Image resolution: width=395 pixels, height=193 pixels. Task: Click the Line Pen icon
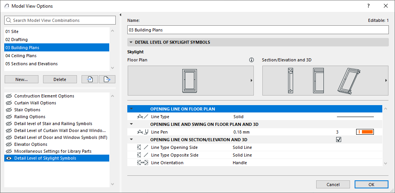142,132
